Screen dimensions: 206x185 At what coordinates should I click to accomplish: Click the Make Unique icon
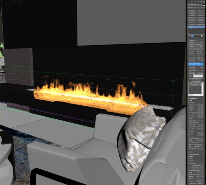(x=196, y=36)
